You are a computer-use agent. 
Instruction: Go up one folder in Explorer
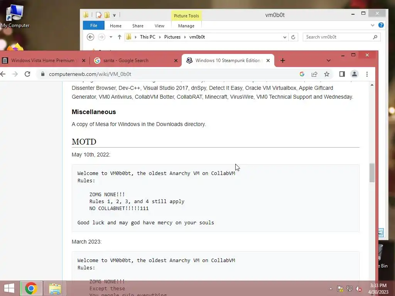(x=120, y=37)
